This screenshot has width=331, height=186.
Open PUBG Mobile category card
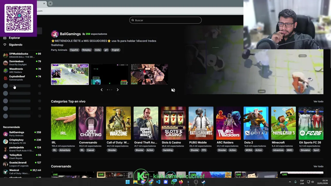tap(201, 123)
